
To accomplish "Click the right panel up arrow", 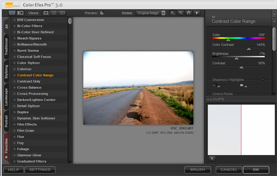I will tap(274, 14).
